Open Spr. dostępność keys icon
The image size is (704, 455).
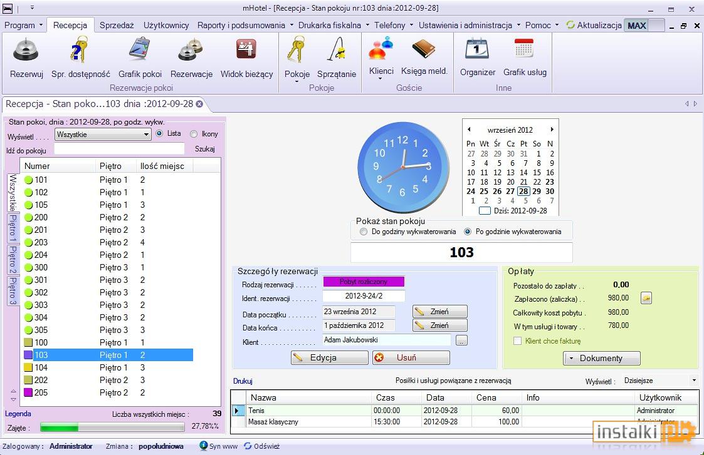click(80, 49)
